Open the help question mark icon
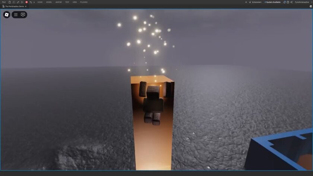This screenshot has width=313, height=176. tap(288, 2)
